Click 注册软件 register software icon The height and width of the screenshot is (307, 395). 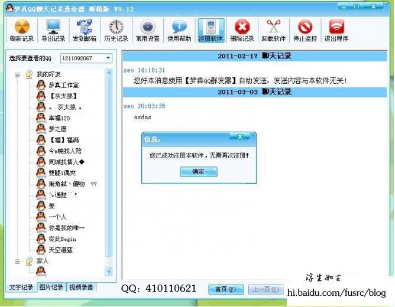pos(211,31)
